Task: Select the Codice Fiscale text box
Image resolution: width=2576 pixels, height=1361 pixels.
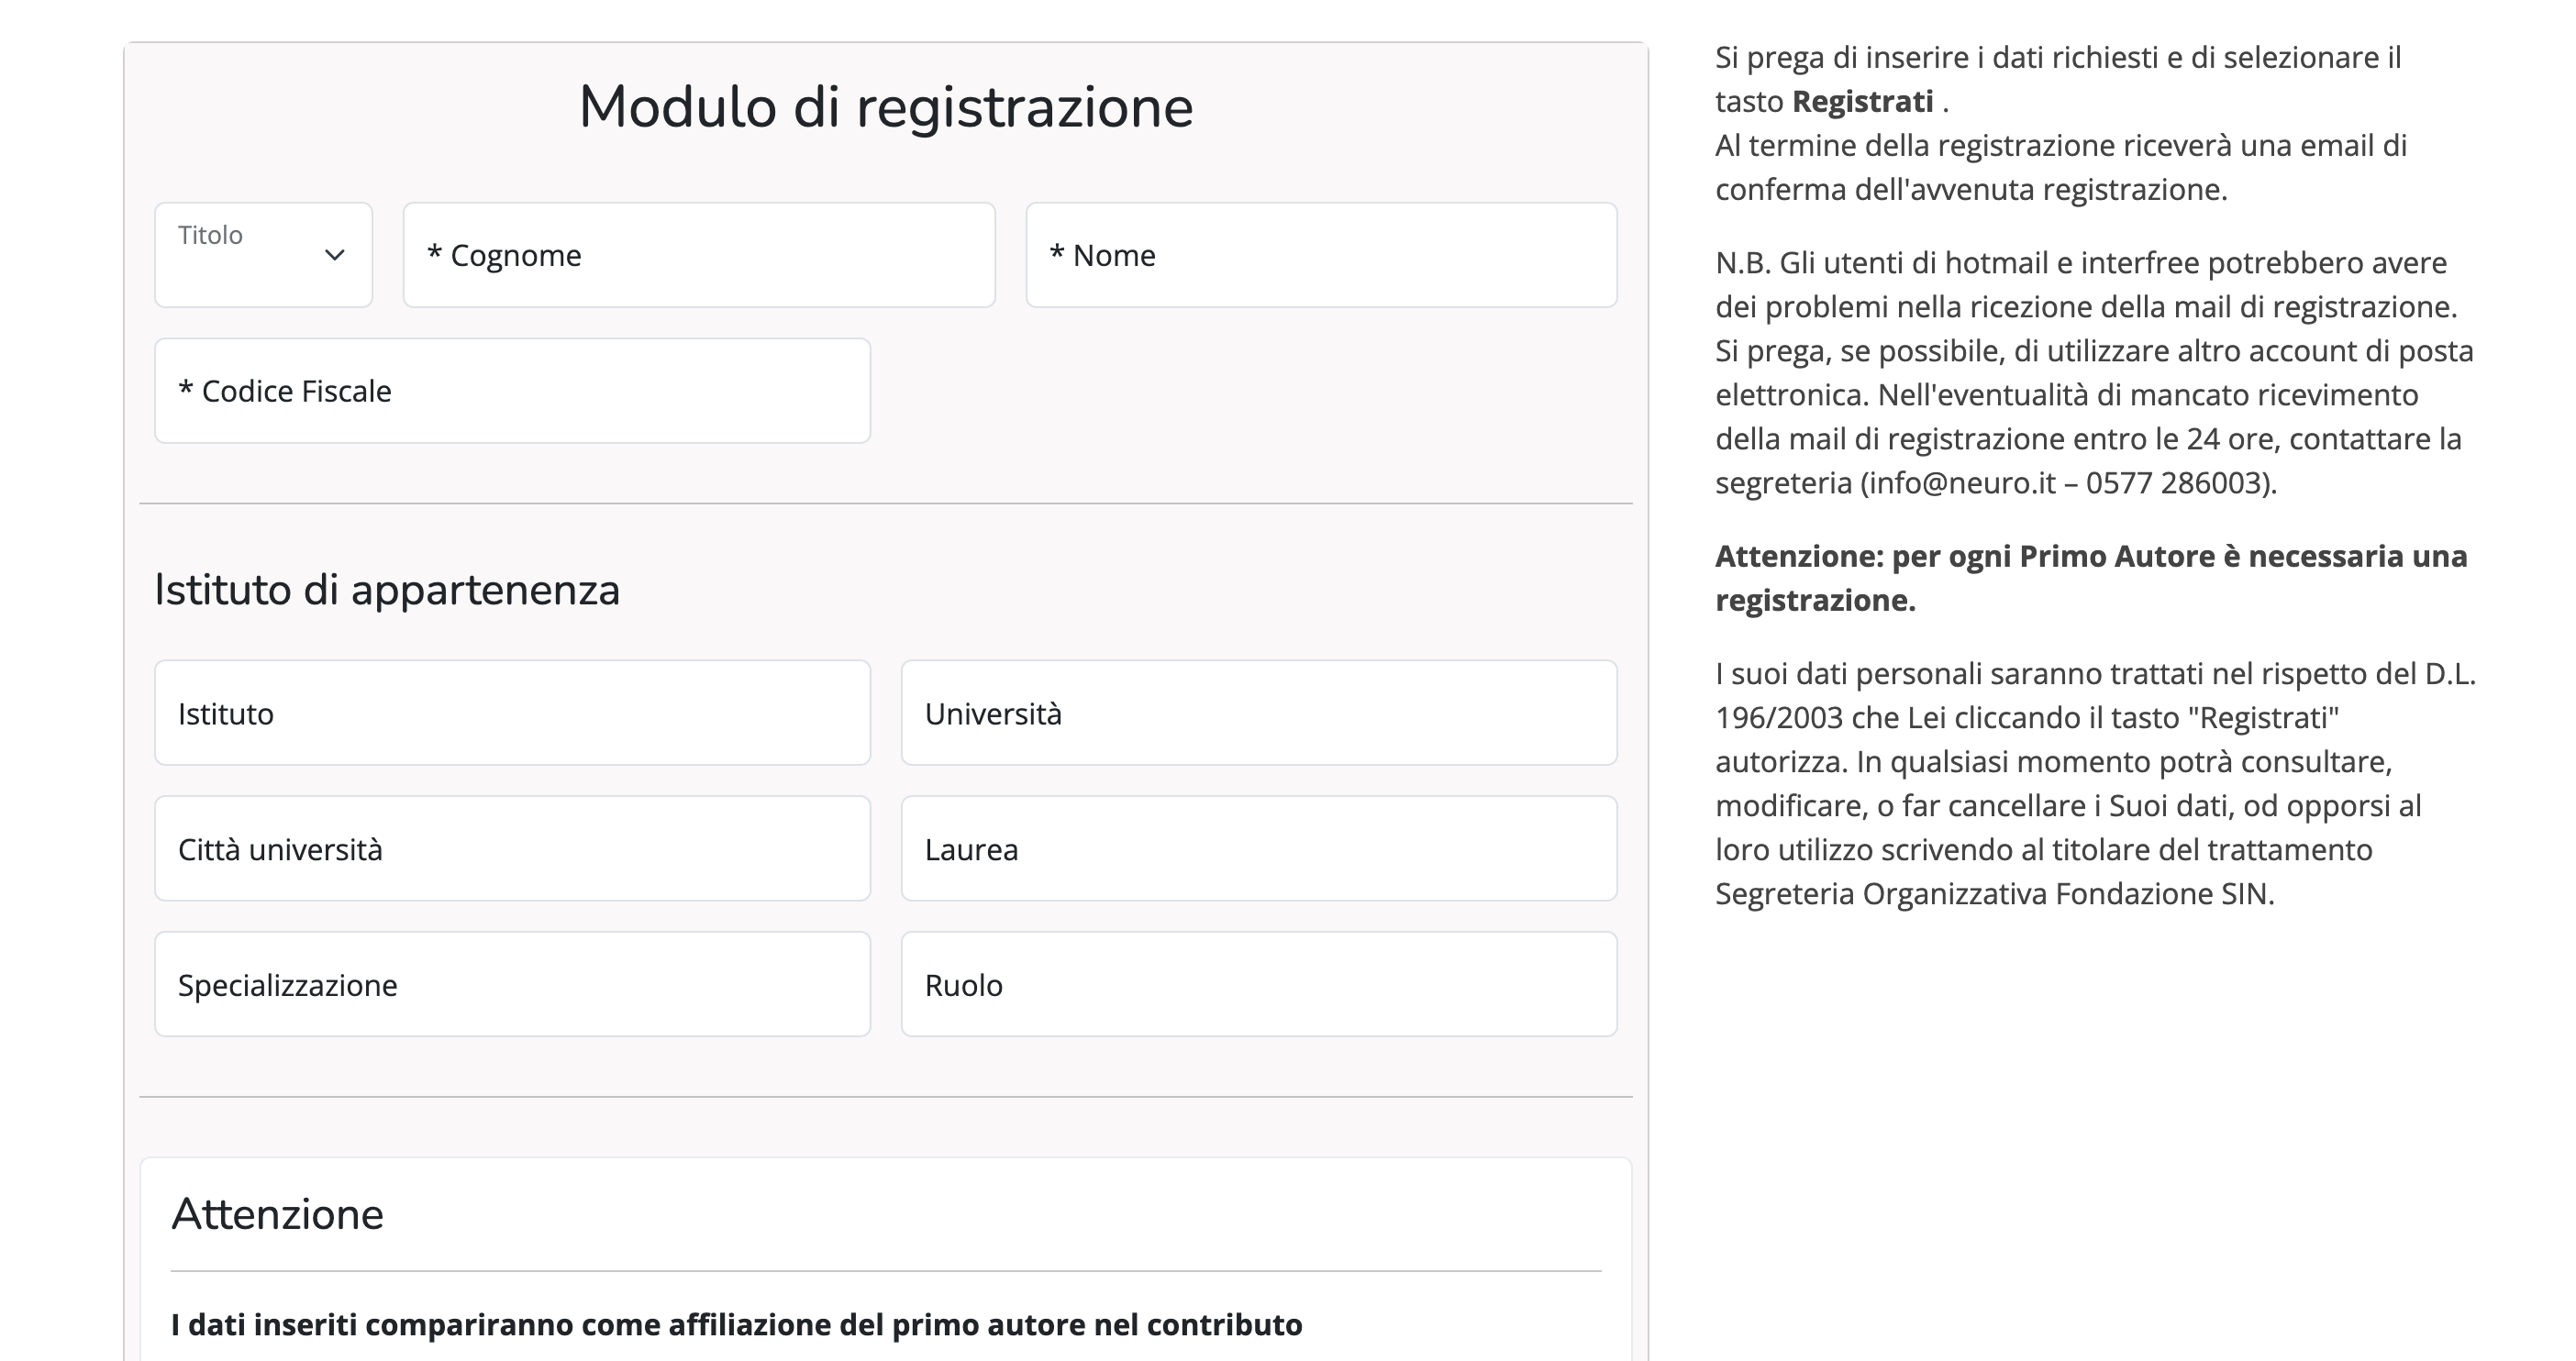Action: (x=512, y=391)
